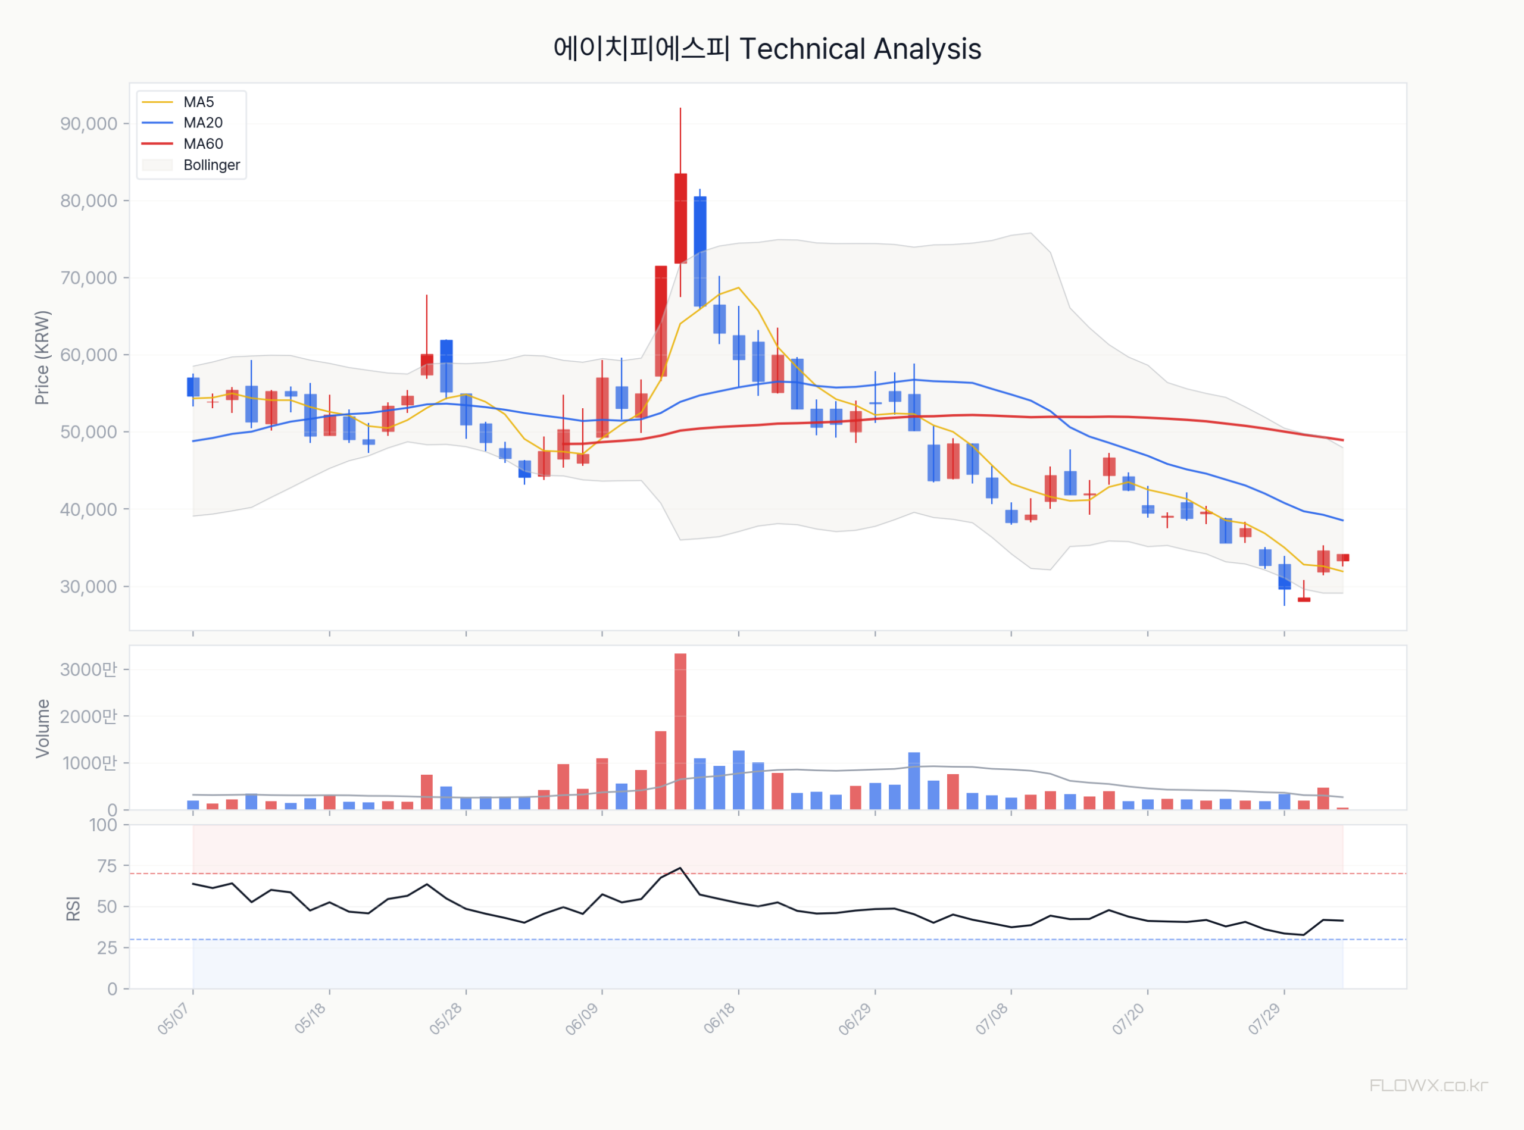Click the 07/29 date label
This screenshot has height=1130, width=1524.
1264,1019
